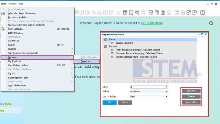Click the New Folder button
This screenshot has height=124, width=220.
191,102
